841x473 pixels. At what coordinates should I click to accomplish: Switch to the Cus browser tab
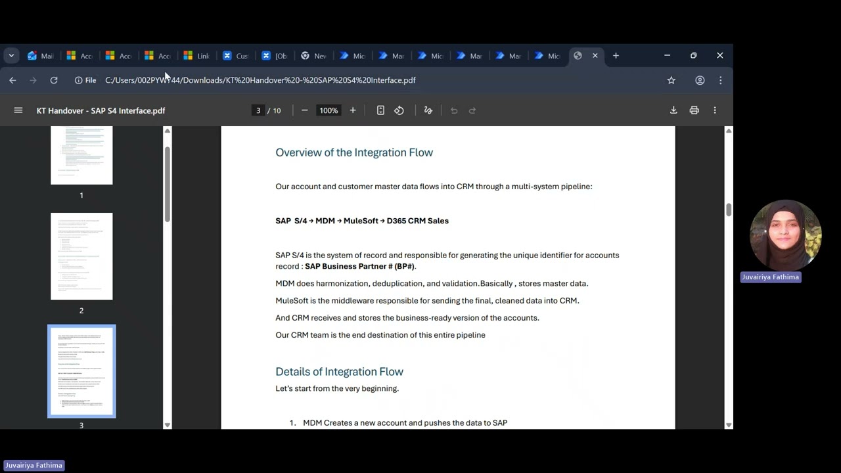(235, 56)
